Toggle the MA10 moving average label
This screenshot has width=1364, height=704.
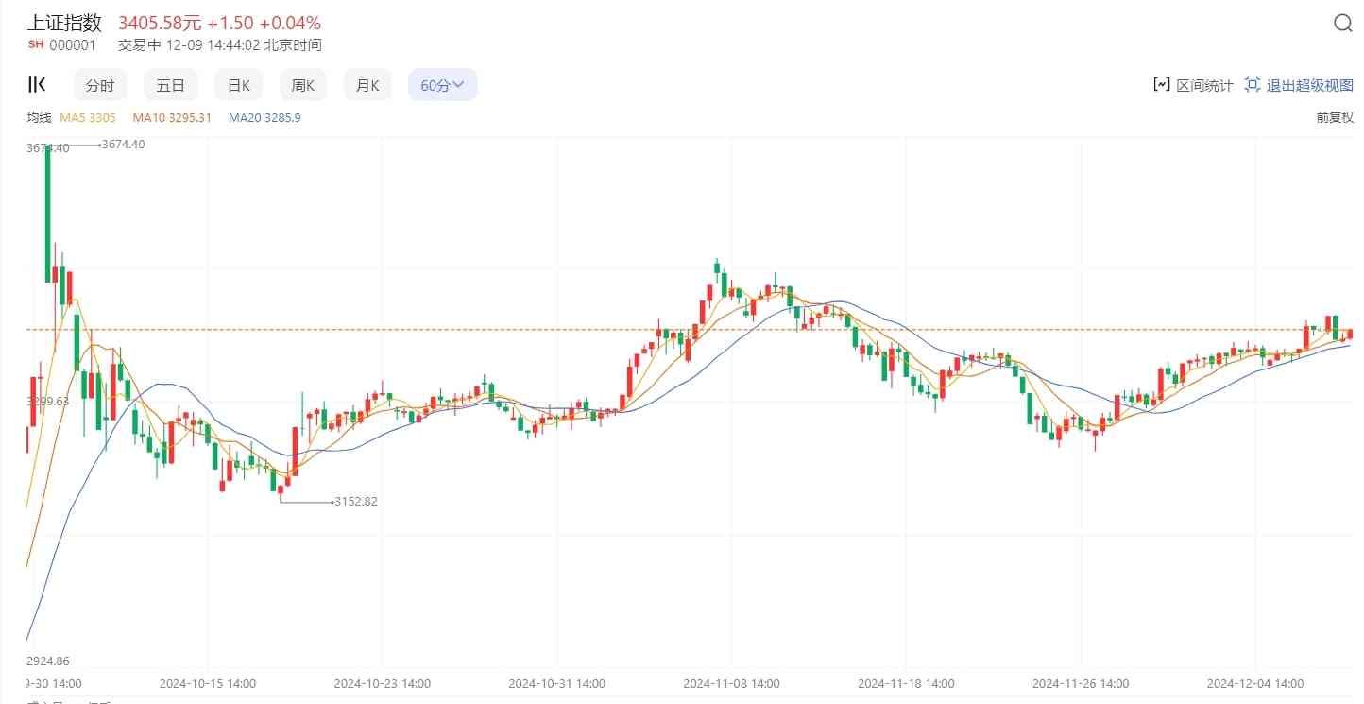coord(172,117)
